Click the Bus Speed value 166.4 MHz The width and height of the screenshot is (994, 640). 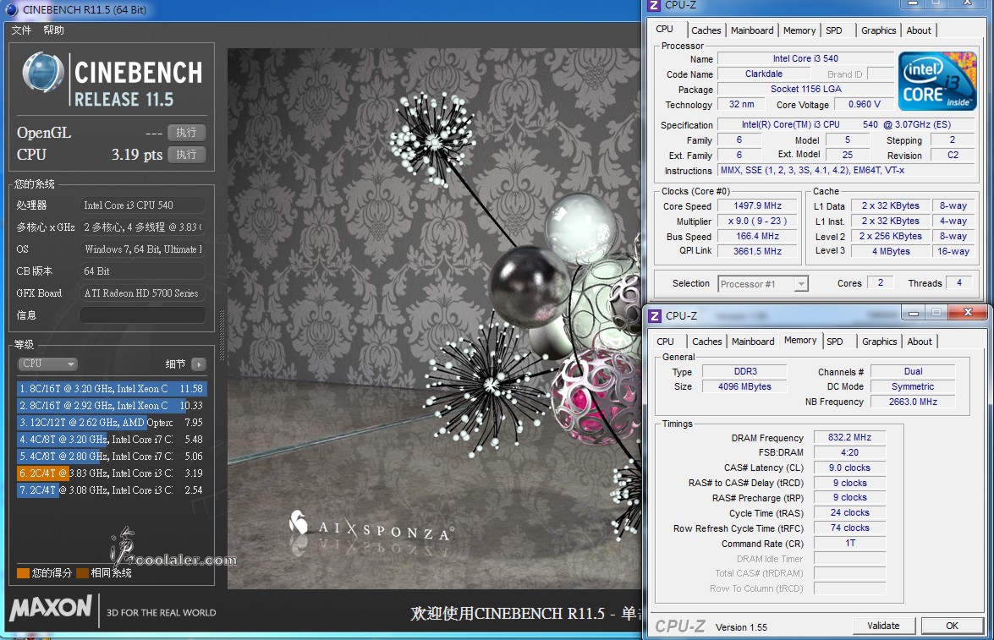(757, 237)
